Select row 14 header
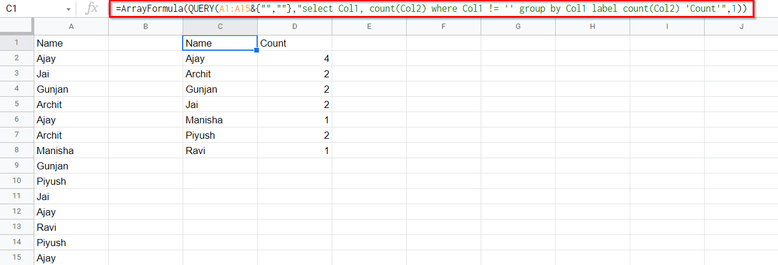778x265 pixels. coord(17,243)
